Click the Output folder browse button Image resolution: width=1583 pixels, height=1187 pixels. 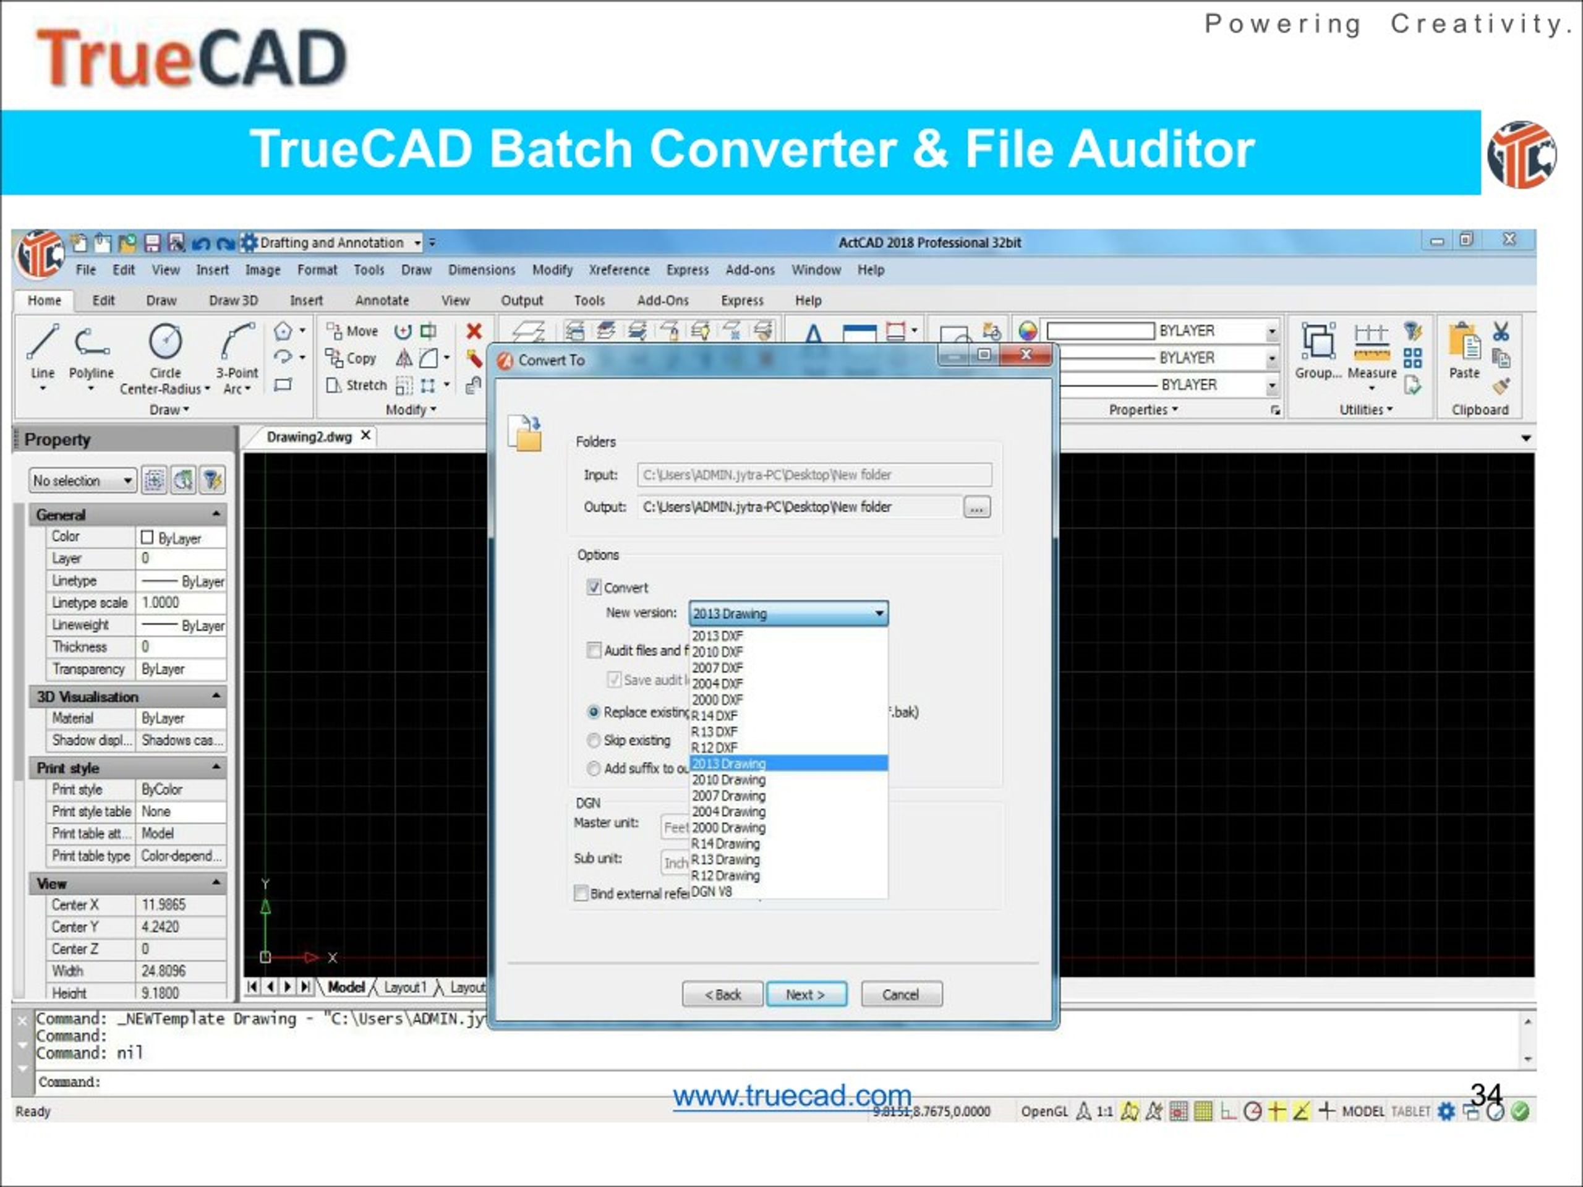tap(977, 508)
